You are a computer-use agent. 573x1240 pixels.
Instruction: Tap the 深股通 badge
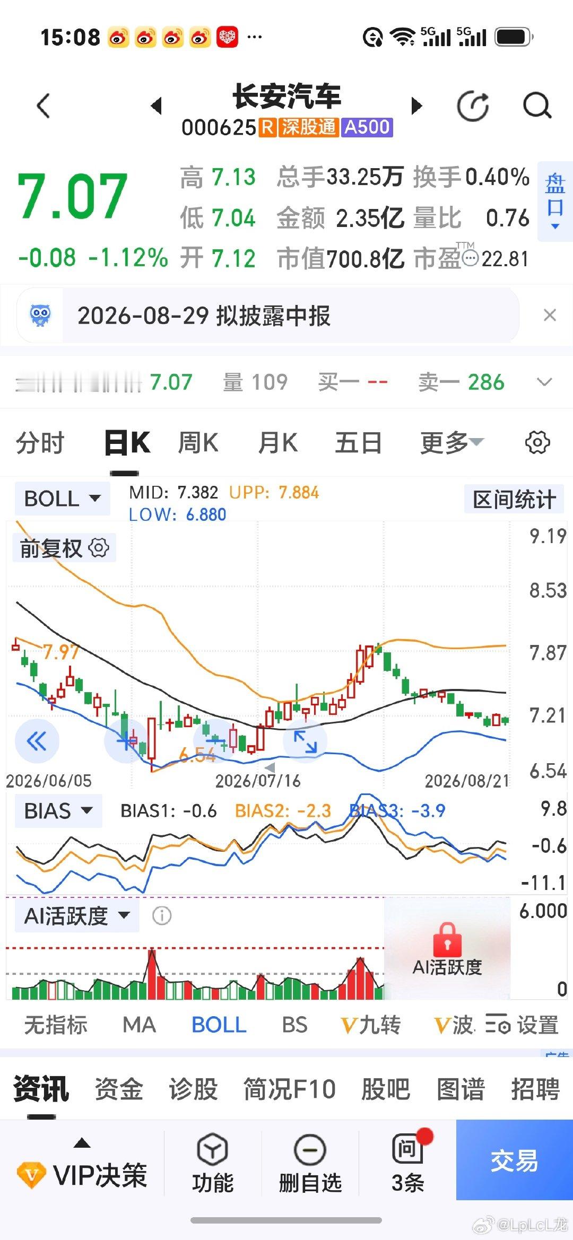(309, 127)
